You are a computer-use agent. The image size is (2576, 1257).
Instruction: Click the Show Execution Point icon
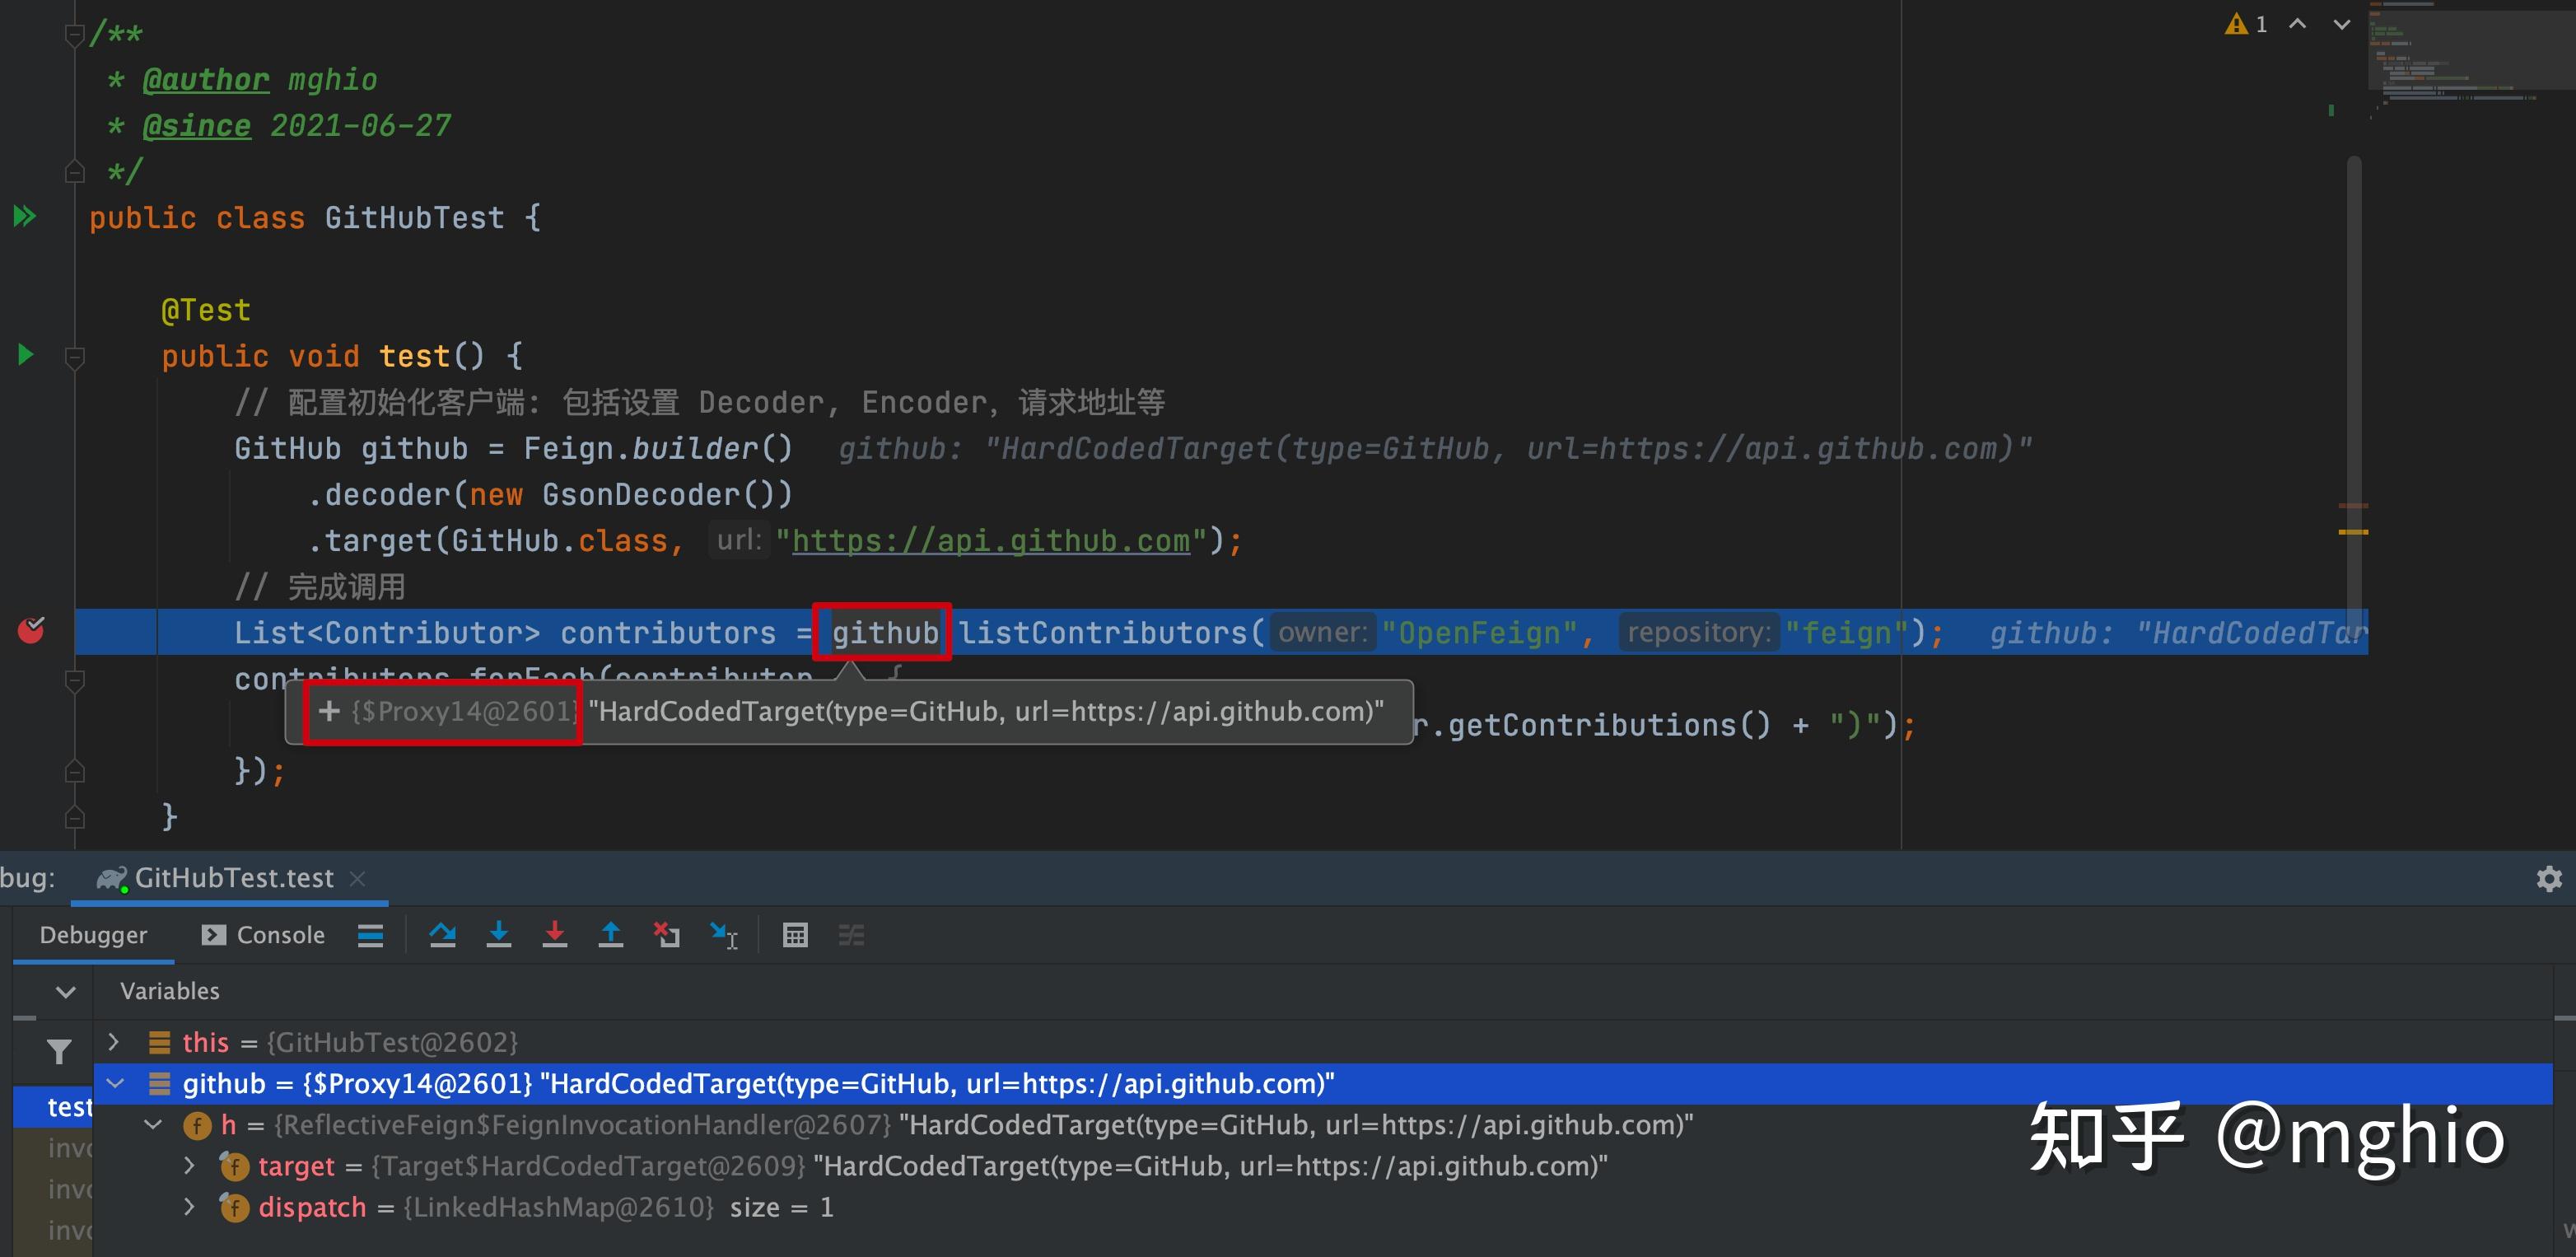tap(370, 935)
